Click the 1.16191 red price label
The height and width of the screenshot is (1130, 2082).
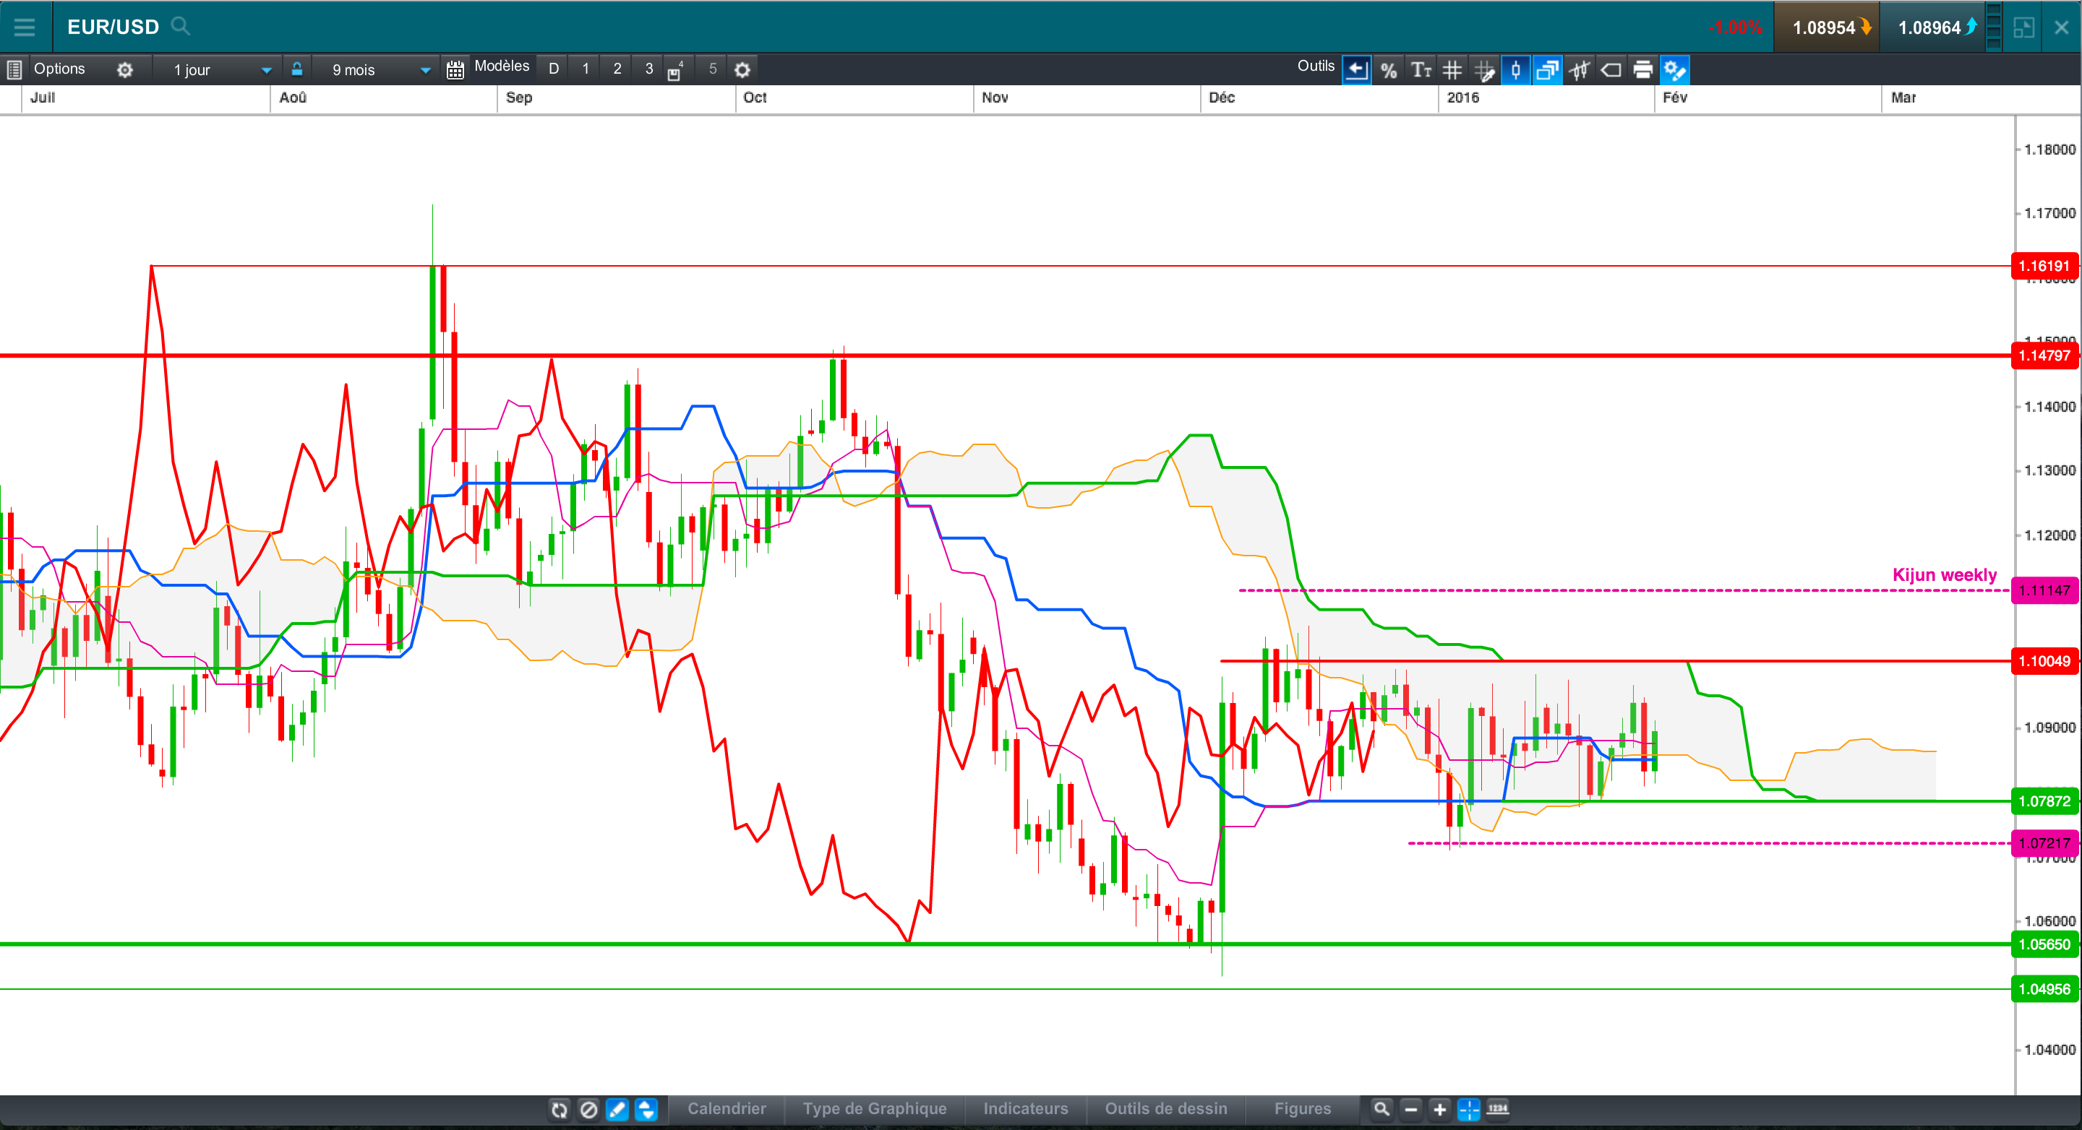click(x=2043, y=266)
